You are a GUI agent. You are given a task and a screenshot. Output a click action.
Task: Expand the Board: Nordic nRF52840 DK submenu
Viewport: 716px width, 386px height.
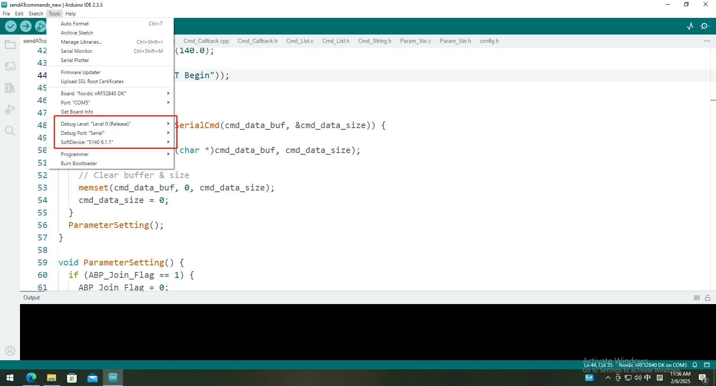point(110,94)
